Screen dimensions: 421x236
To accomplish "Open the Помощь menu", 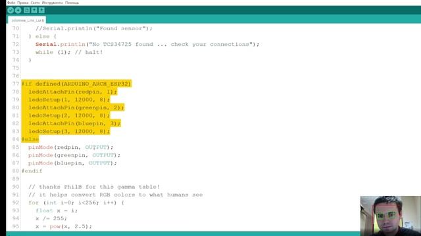I will (72, 3).
